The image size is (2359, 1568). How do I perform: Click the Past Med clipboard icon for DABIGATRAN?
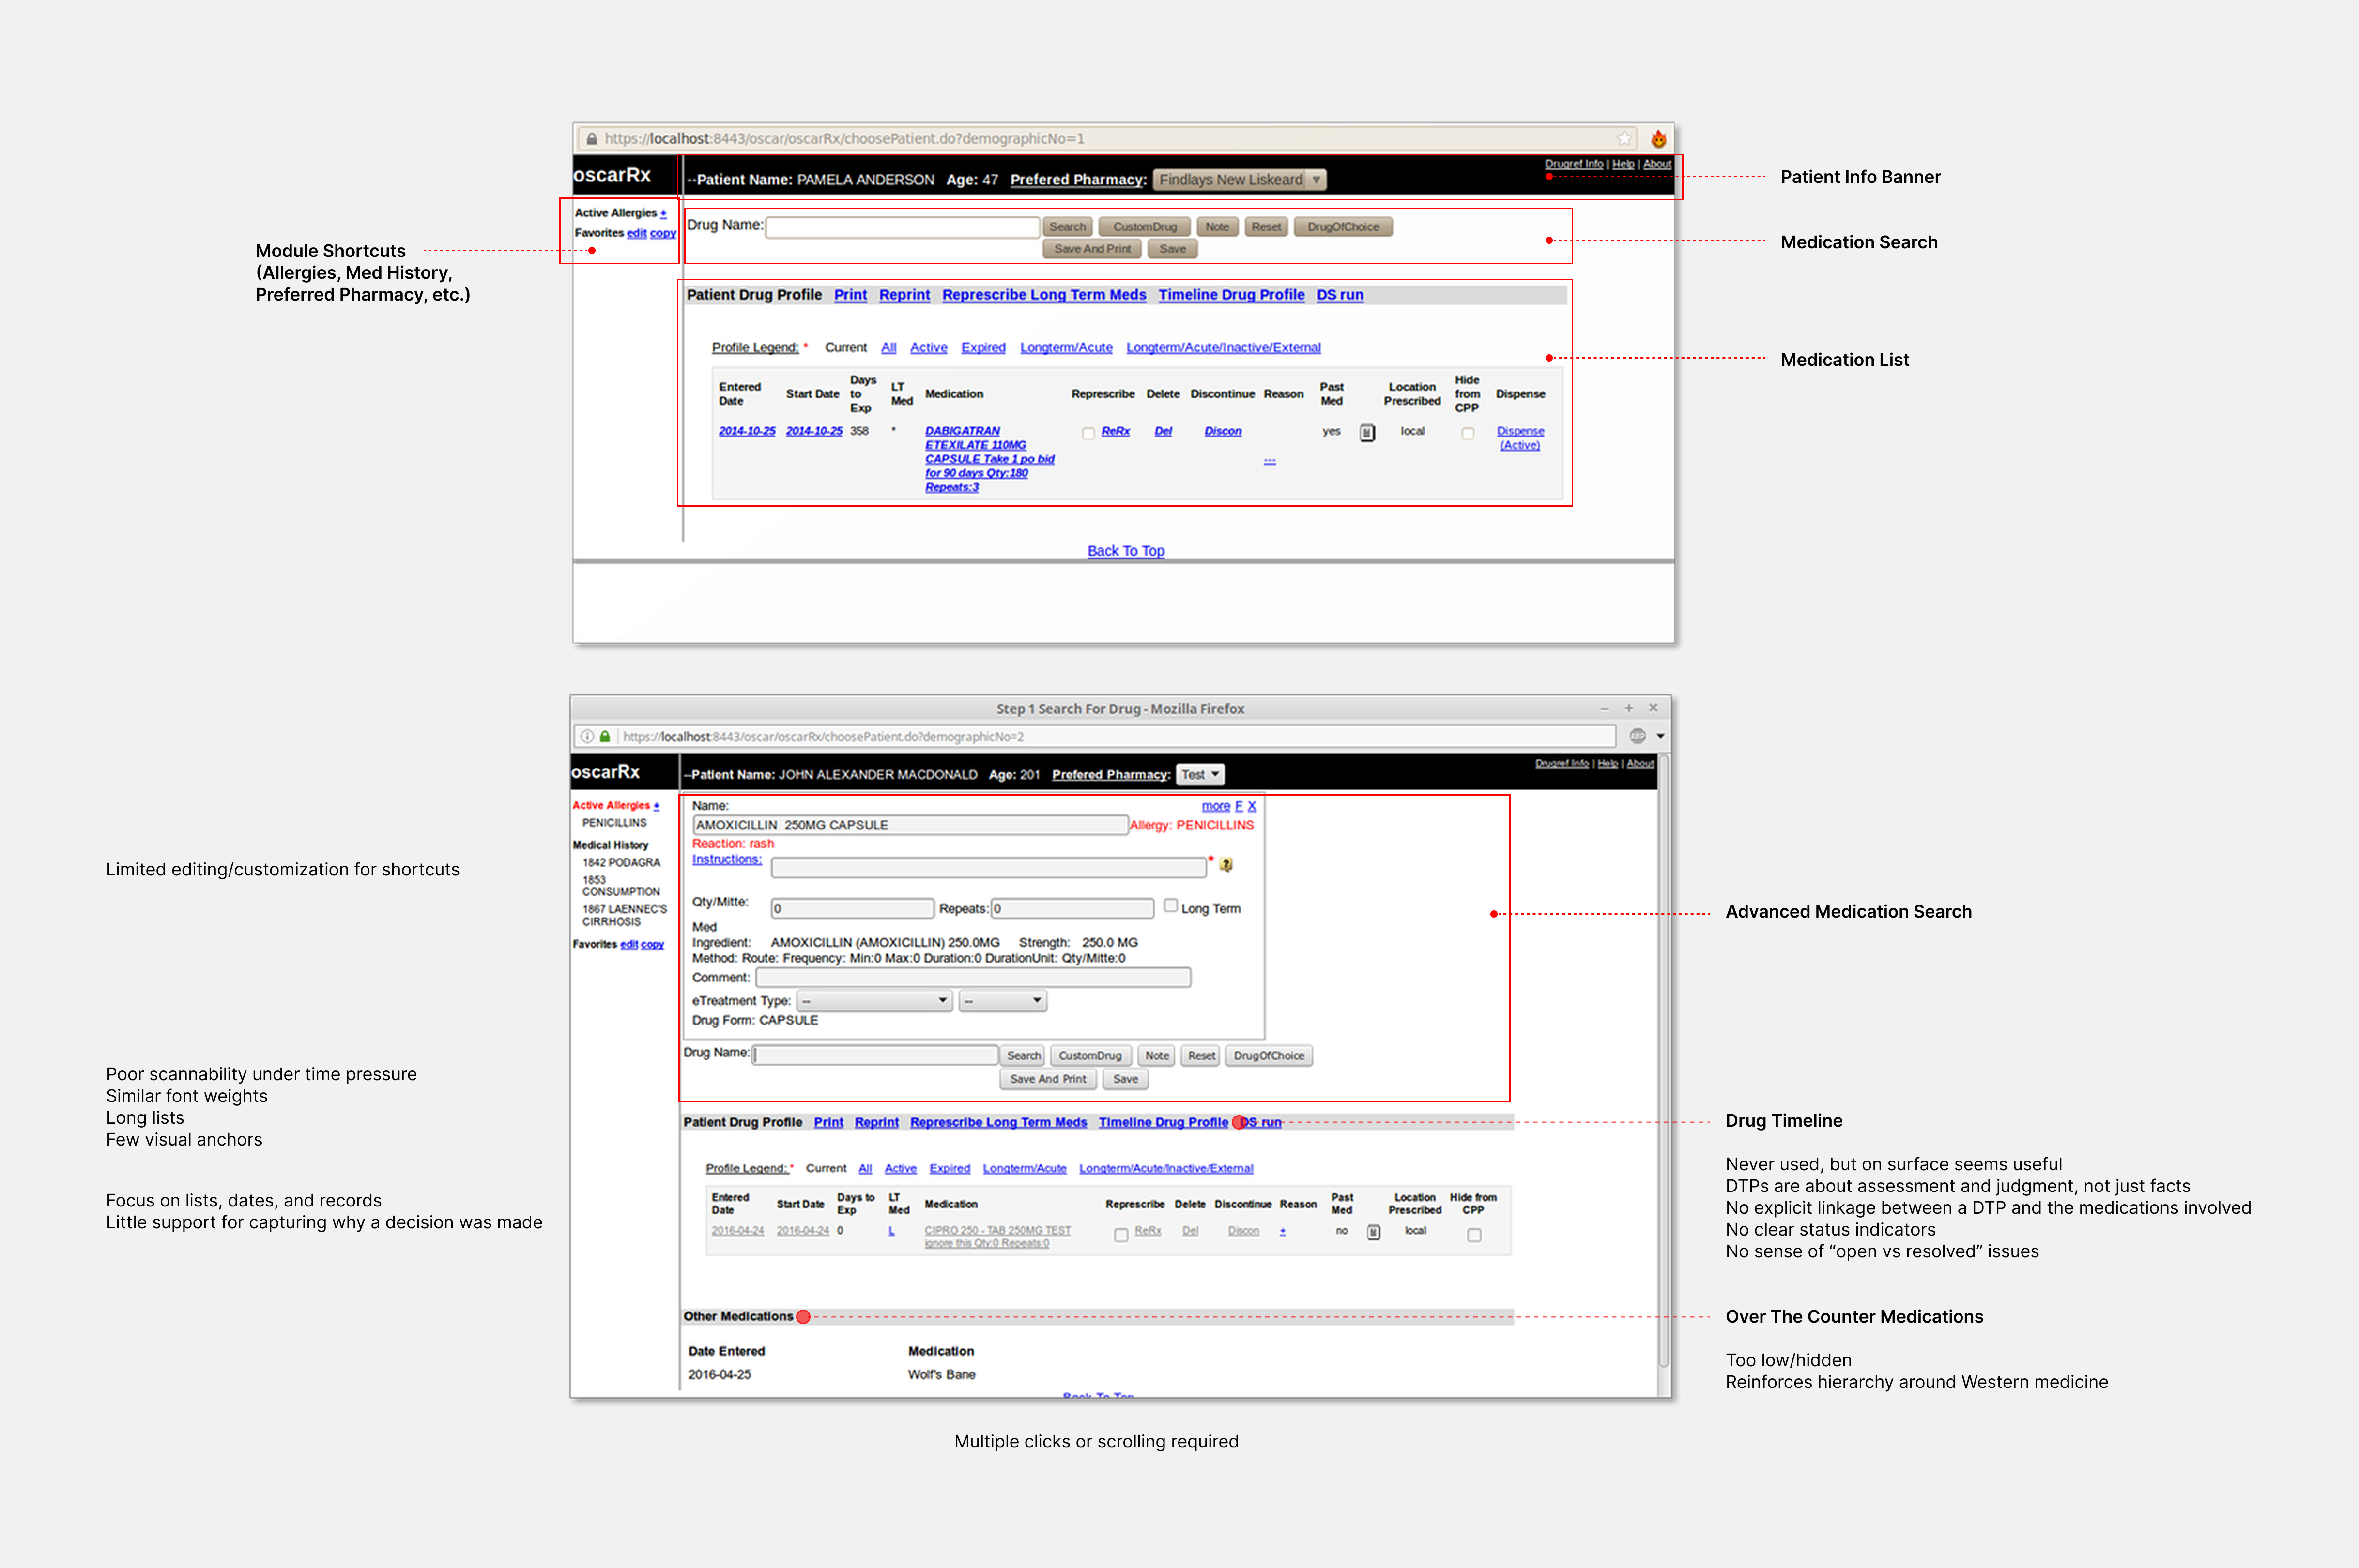tap(1367, 432)
